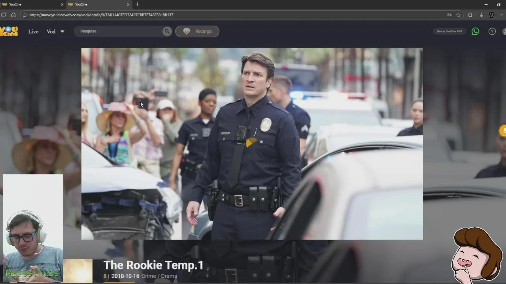
Task: Open the Live section
Action: tap(33, 32)
